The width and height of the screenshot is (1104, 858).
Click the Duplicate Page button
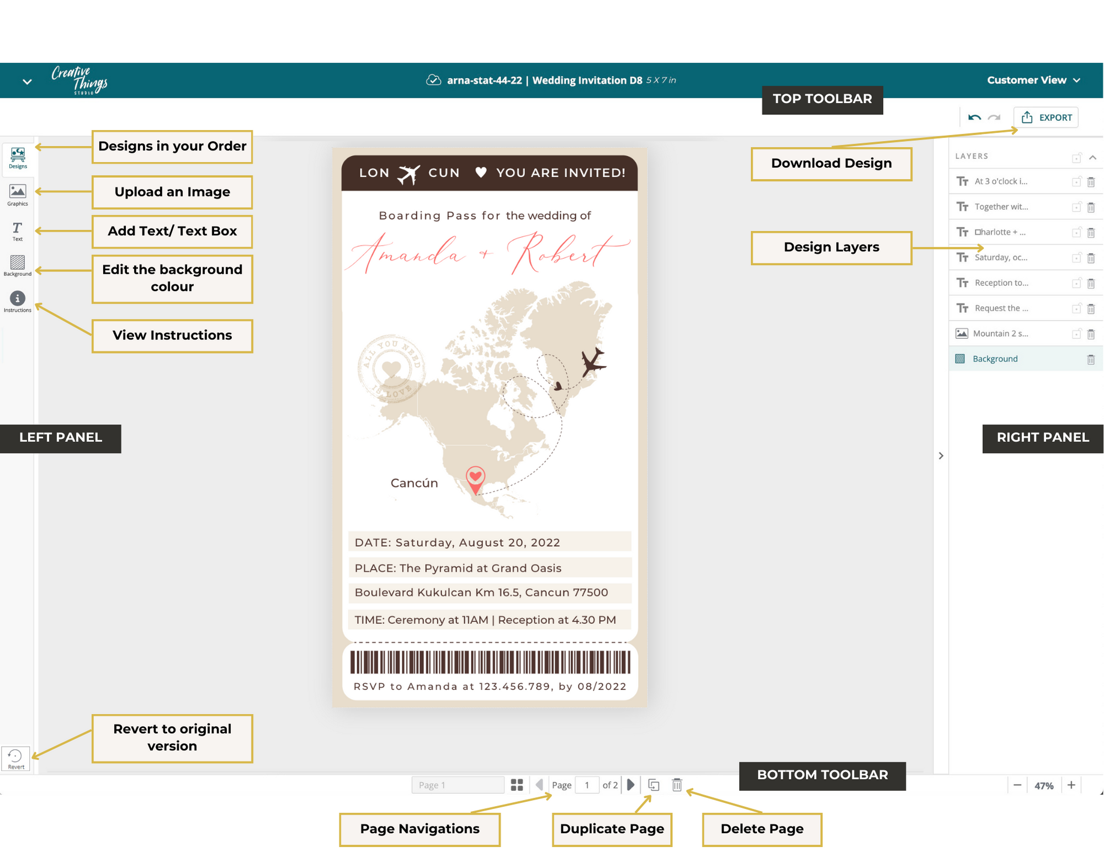pyautogui.click(x=655, y=786)
